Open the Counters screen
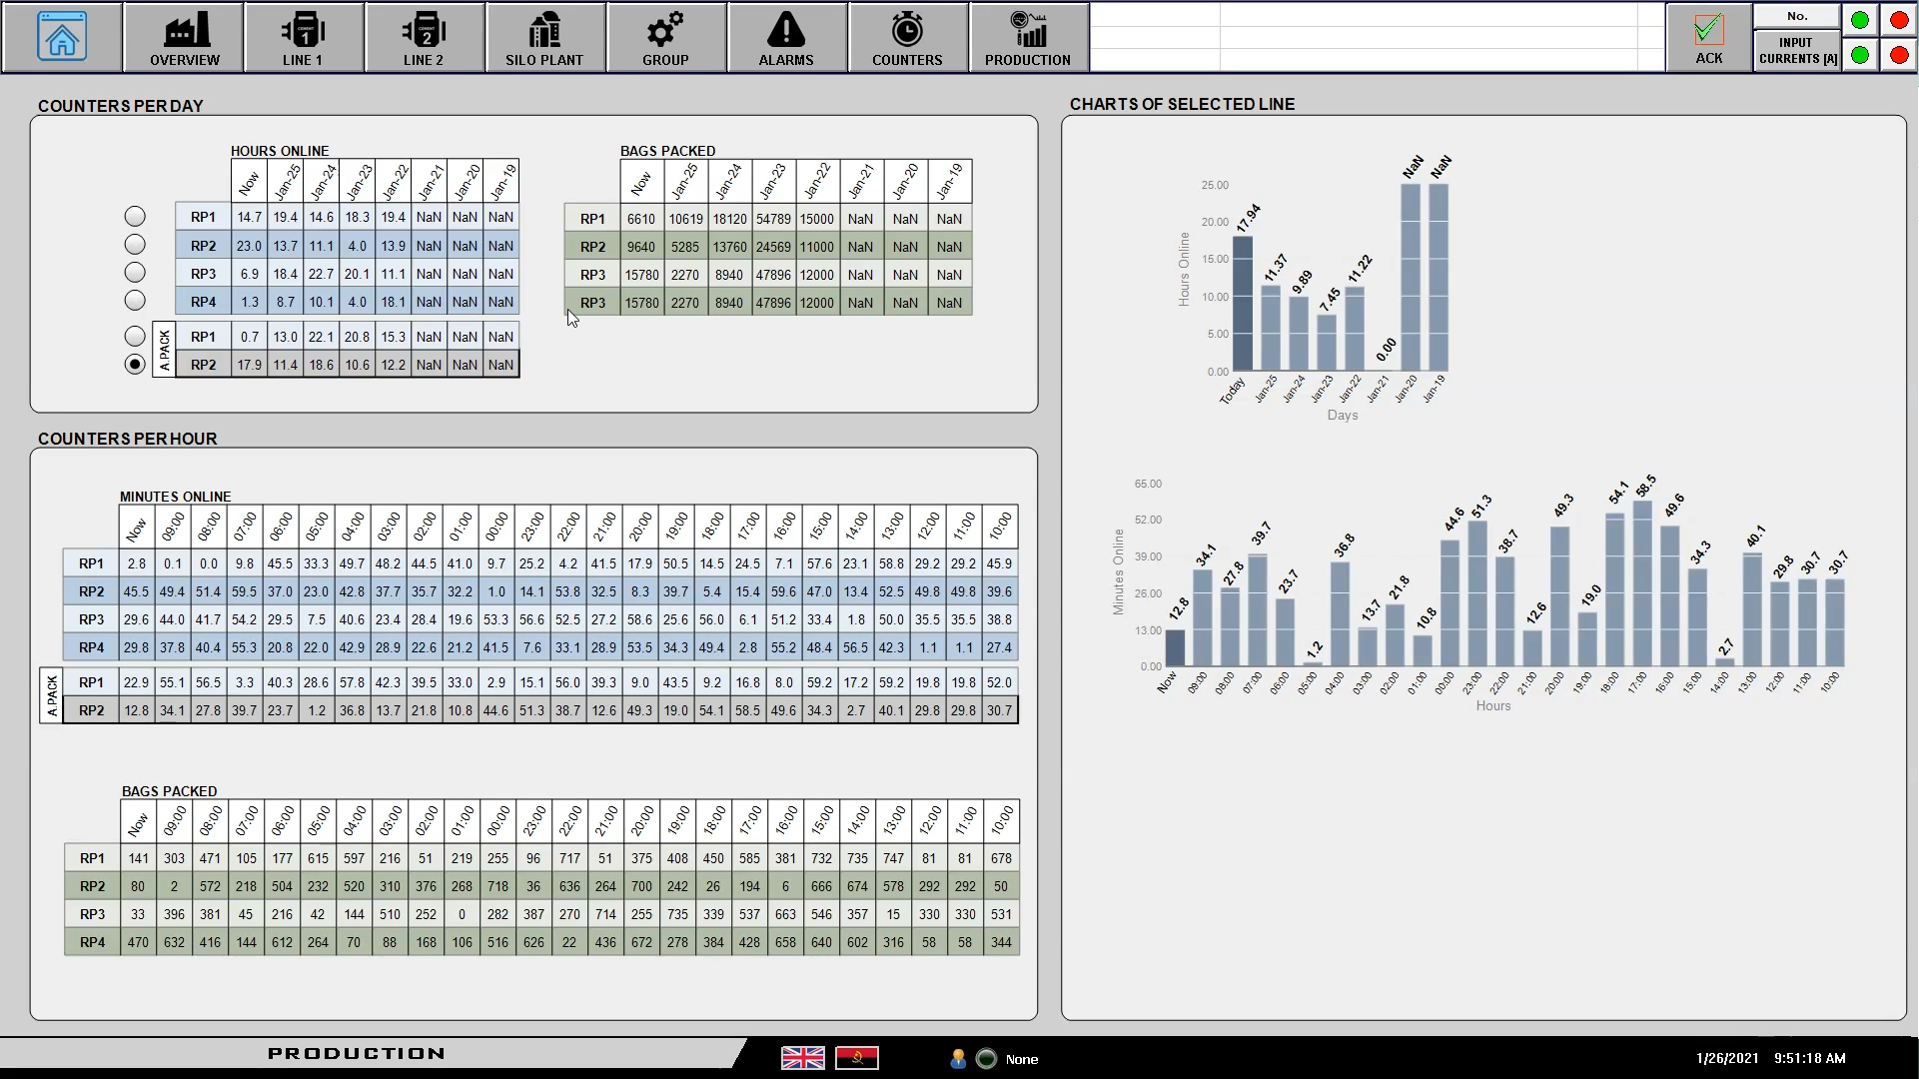Viewport: 1919px width, 1079px height. 907,38
